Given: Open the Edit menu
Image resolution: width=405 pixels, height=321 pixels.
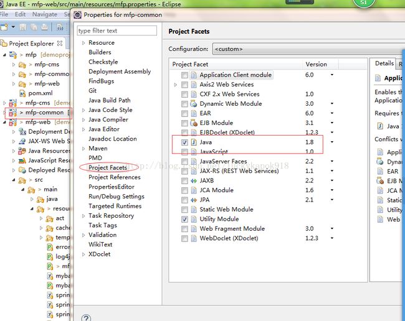Looking at the screenshot, I should tap(20, 14).
